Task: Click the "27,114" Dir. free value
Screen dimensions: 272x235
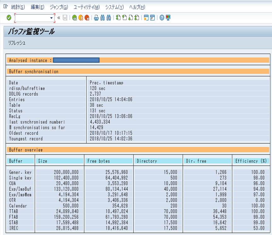Action: (x=220, y=189)
